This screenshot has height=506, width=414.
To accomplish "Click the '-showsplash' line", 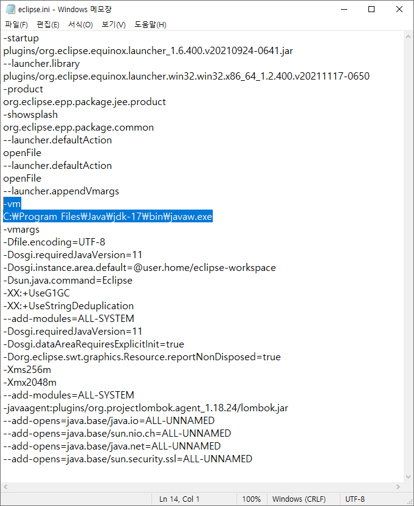I will [30, 115].
